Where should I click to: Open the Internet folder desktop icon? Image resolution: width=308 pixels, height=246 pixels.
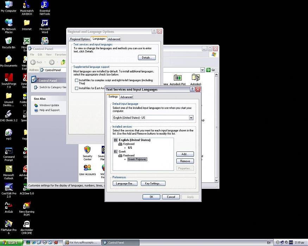[x=27, y=25]
